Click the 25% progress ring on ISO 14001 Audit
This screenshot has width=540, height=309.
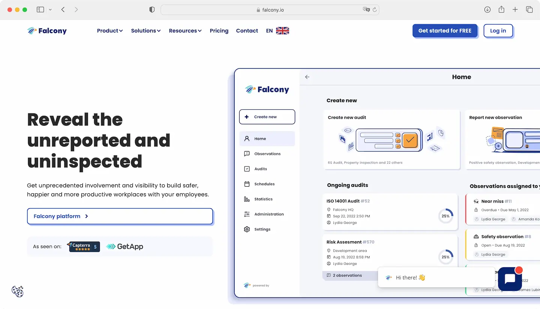[445, 216]
